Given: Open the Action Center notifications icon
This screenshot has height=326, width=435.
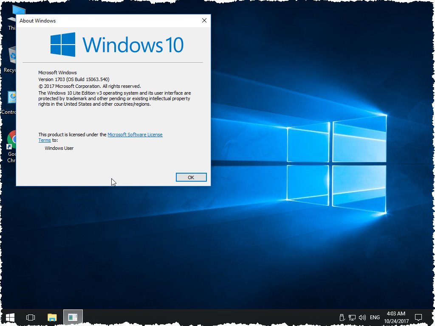Looking at the screenshot, I should tap(418, 317).
